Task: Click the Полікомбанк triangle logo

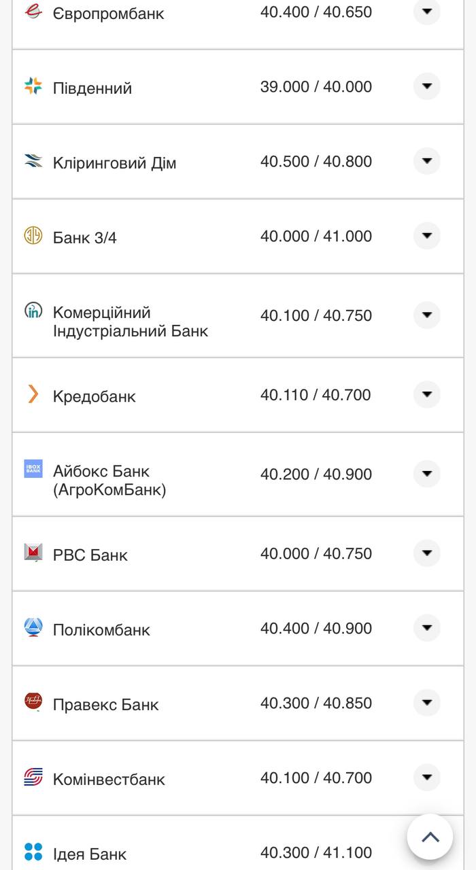Action: pos(33,627)
